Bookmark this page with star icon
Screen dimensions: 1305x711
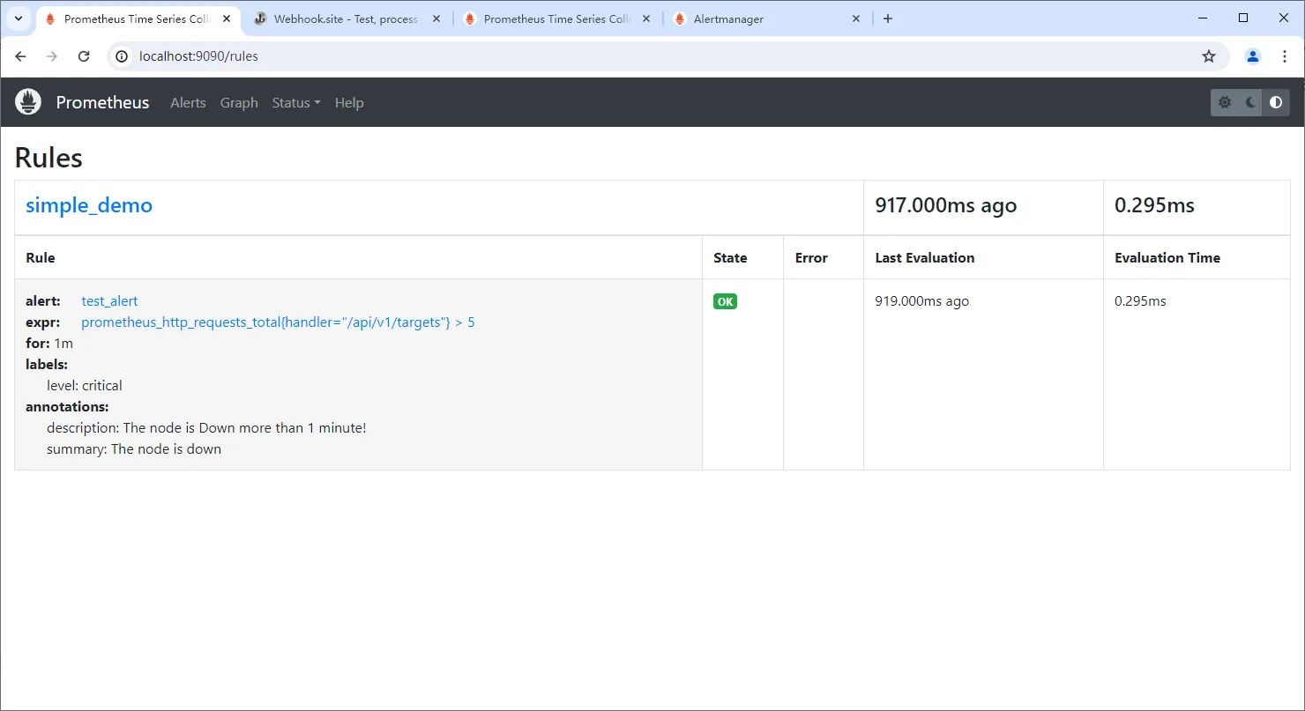[x=1209, y=56]
